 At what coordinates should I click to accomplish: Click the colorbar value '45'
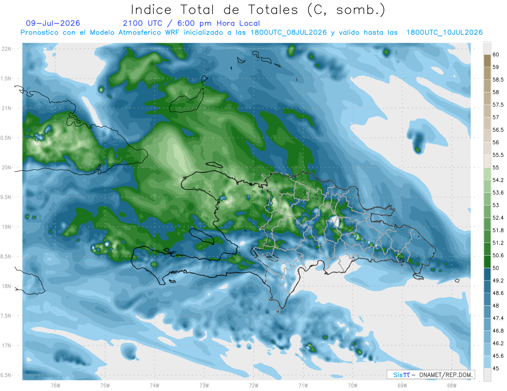click(496, 368)
